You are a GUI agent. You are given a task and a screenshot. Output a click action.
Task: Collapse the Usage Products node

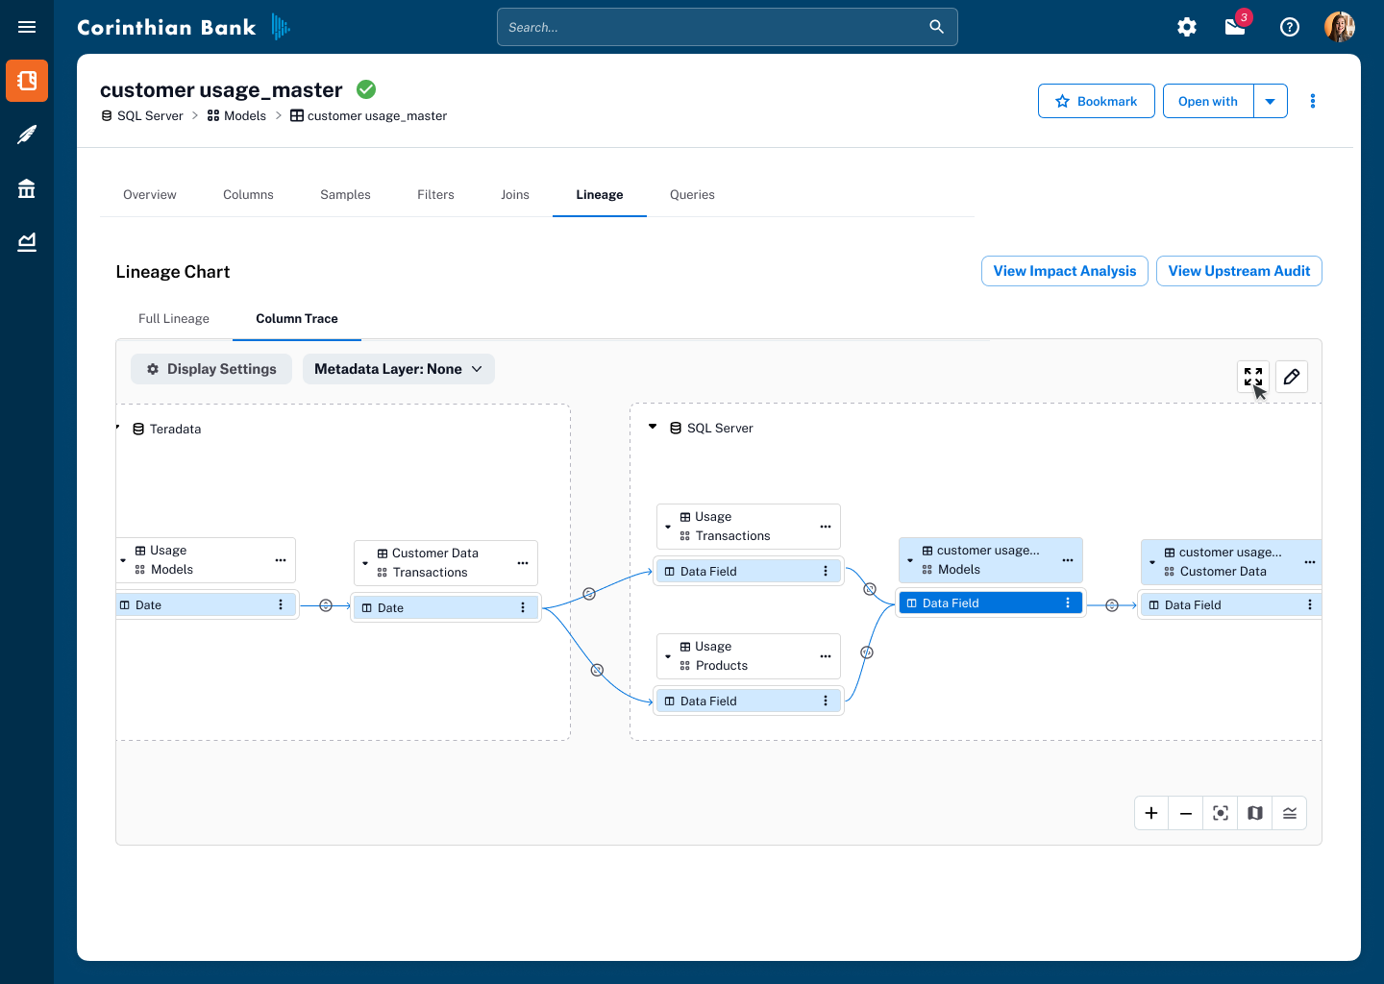point(668,656)
